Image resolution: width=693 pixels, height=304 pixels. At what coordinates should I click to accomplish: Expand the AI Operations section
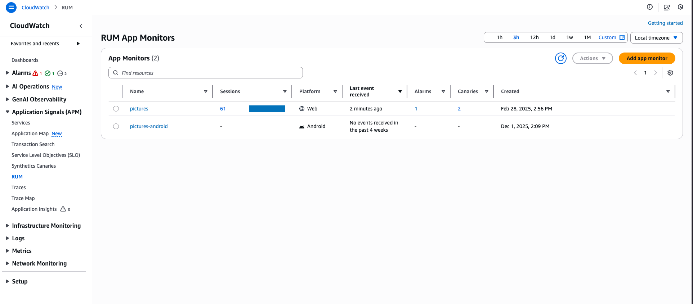[x=7, y=86]
